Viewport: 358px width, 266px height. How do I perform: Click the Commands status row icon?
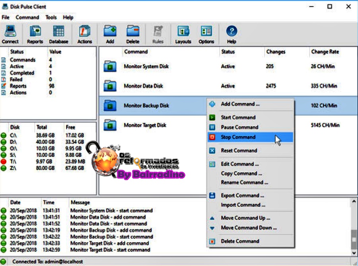point(4,60)
